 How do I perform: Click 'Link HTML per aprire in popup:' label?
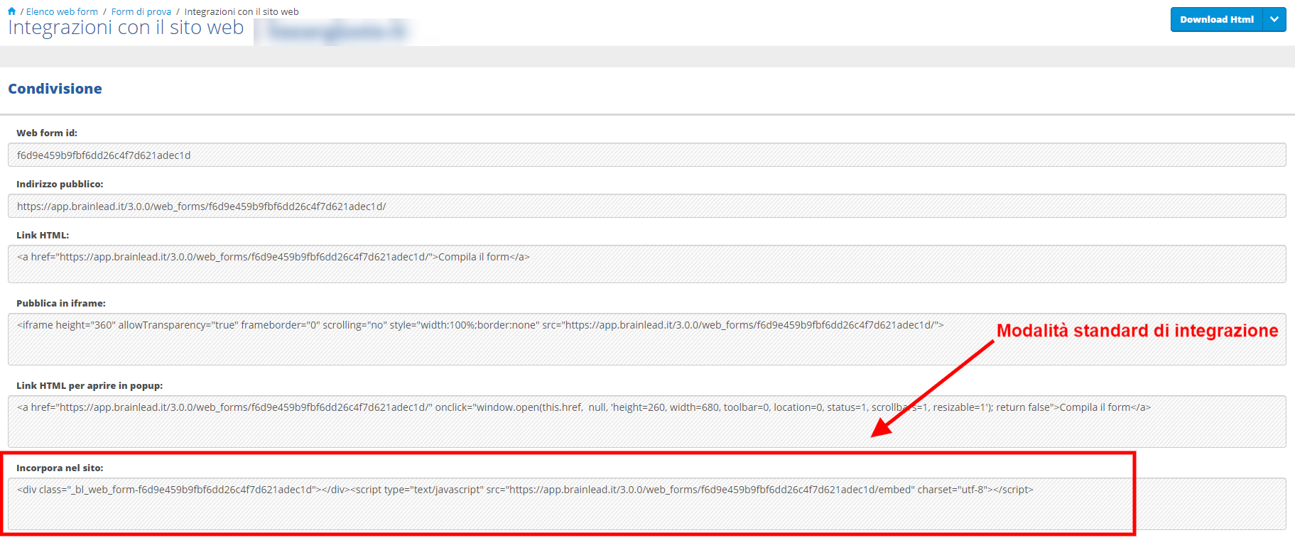(x=90, y=385)
